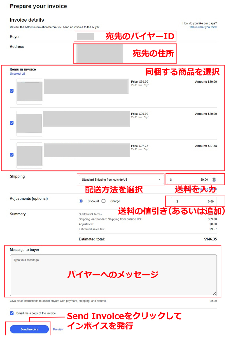Select the Discount radio button
This screenshot has width=226, height=337.
81,201
